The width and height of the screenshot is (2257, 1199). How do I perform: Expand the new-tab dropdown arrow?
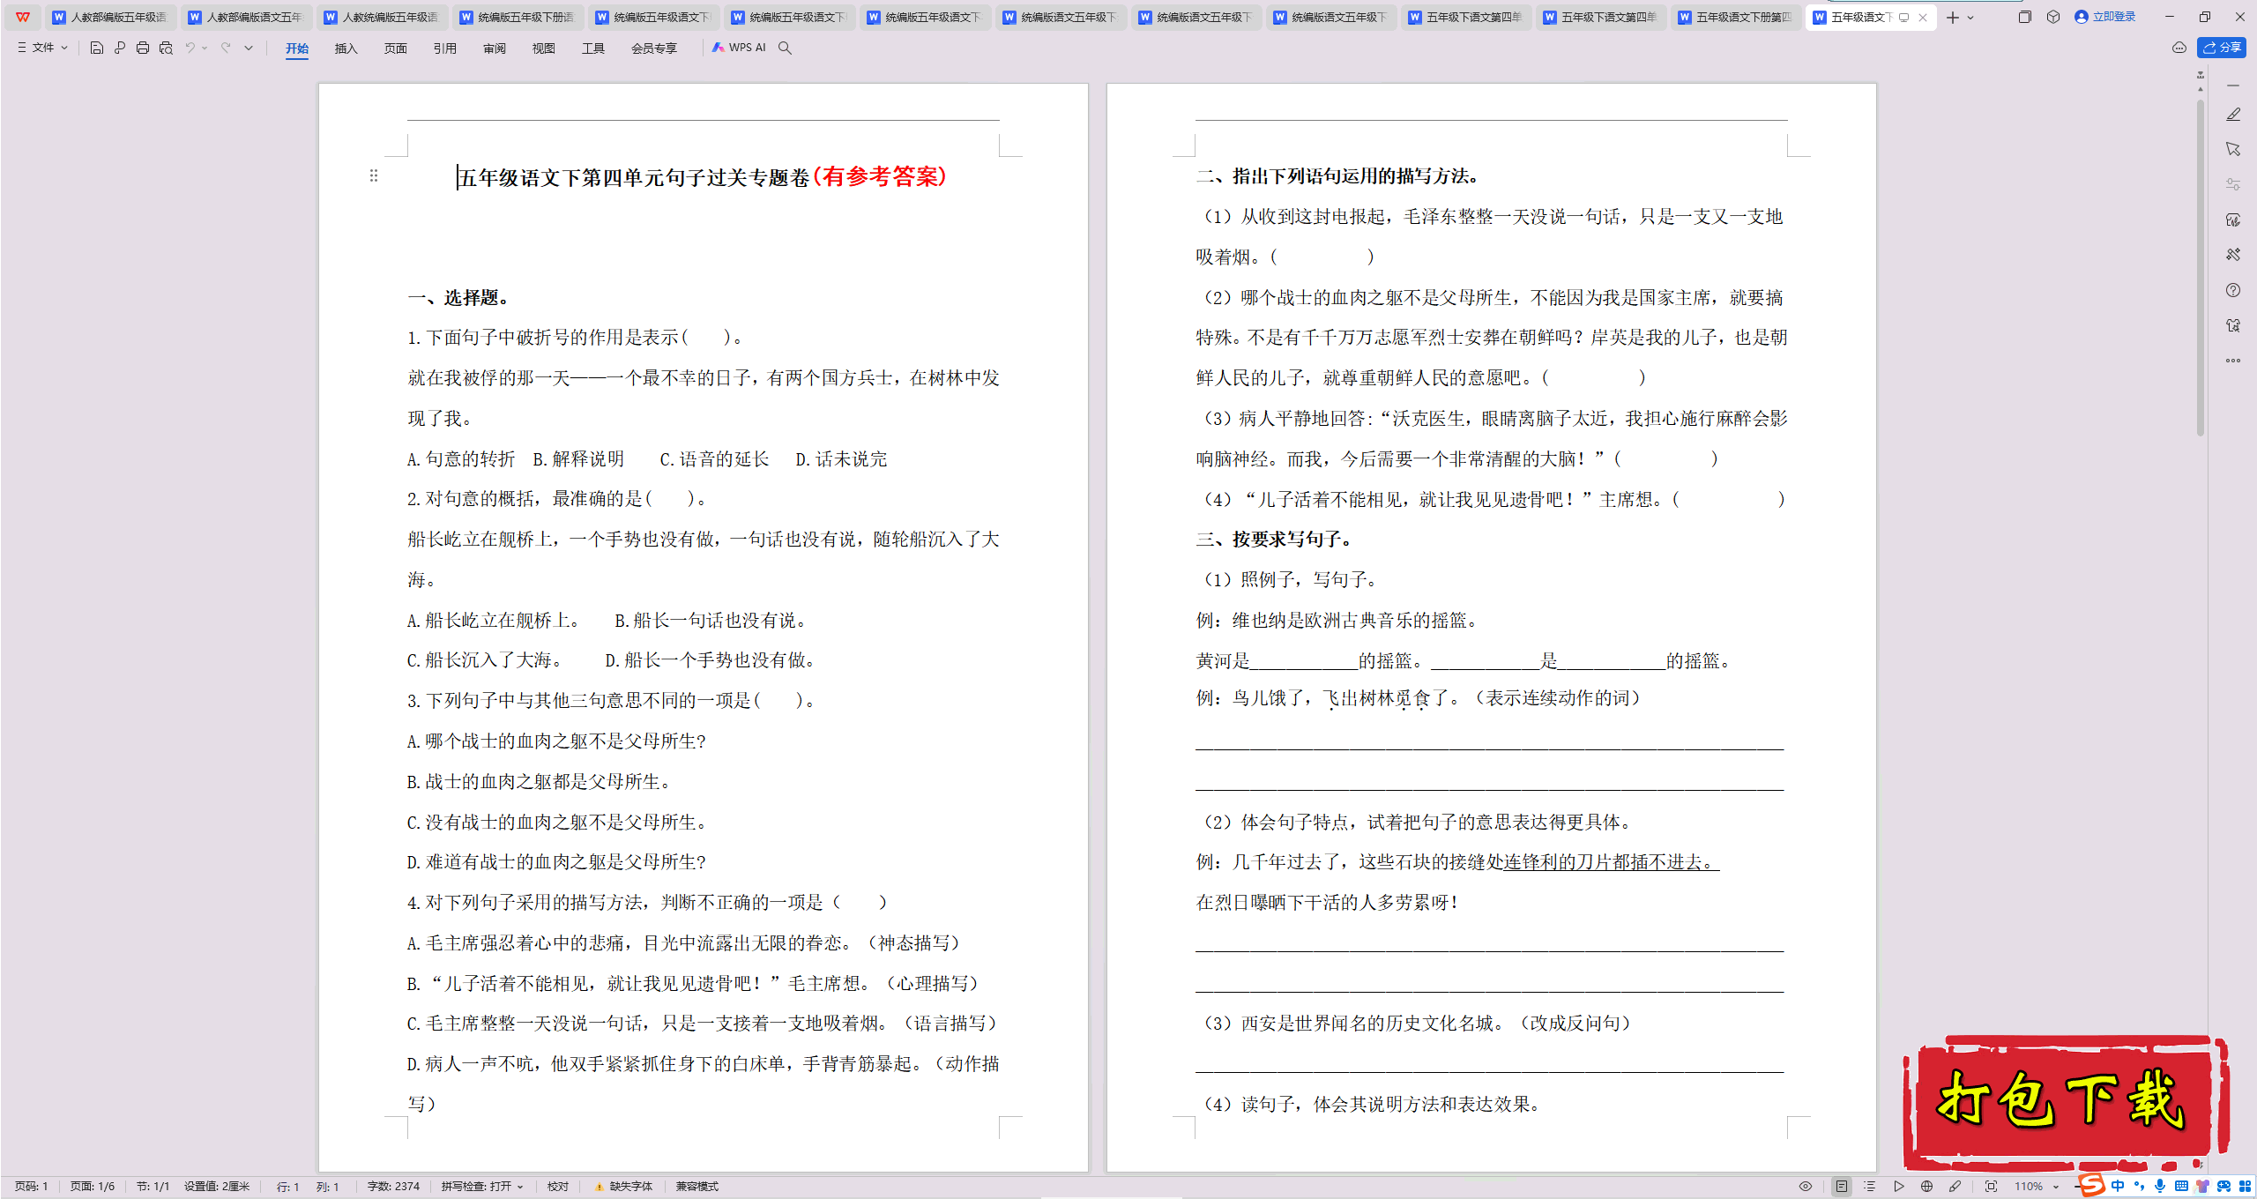[x=1970, y=18]
